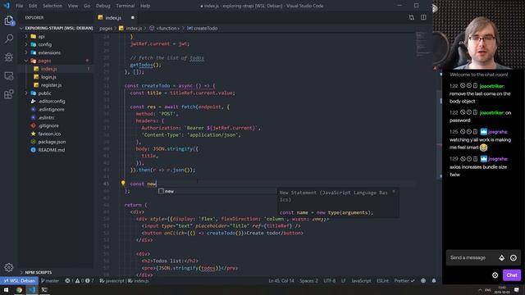Open the File menu

[20, 6]
